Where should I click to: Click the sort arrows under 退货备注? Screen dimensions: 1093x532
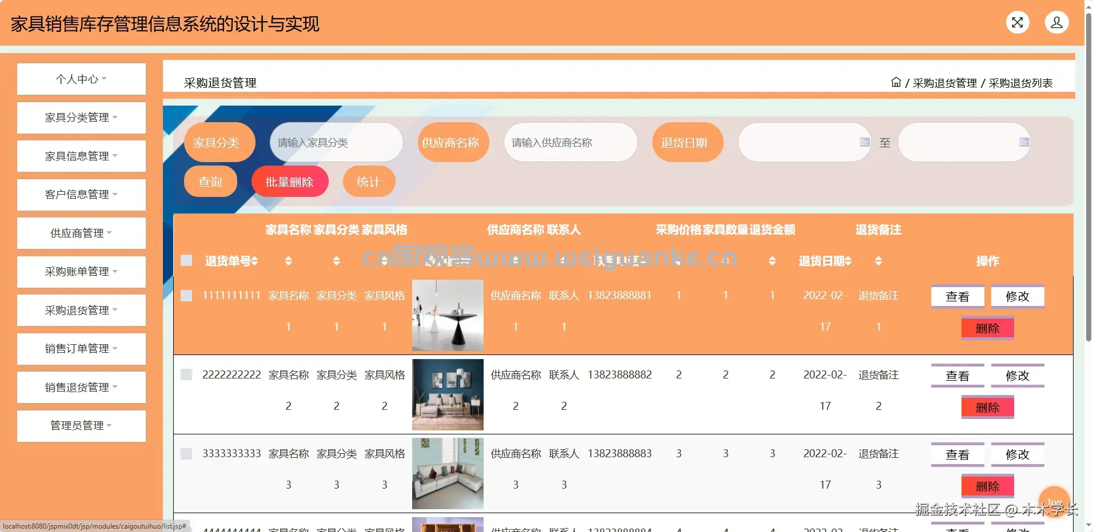(879, 261)
